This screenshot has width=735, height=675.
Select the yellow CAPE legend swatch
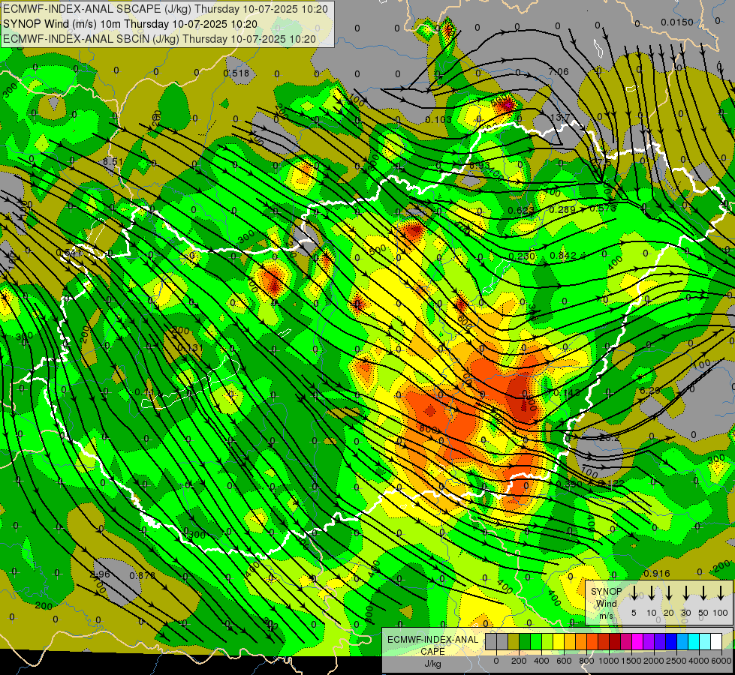559,641
